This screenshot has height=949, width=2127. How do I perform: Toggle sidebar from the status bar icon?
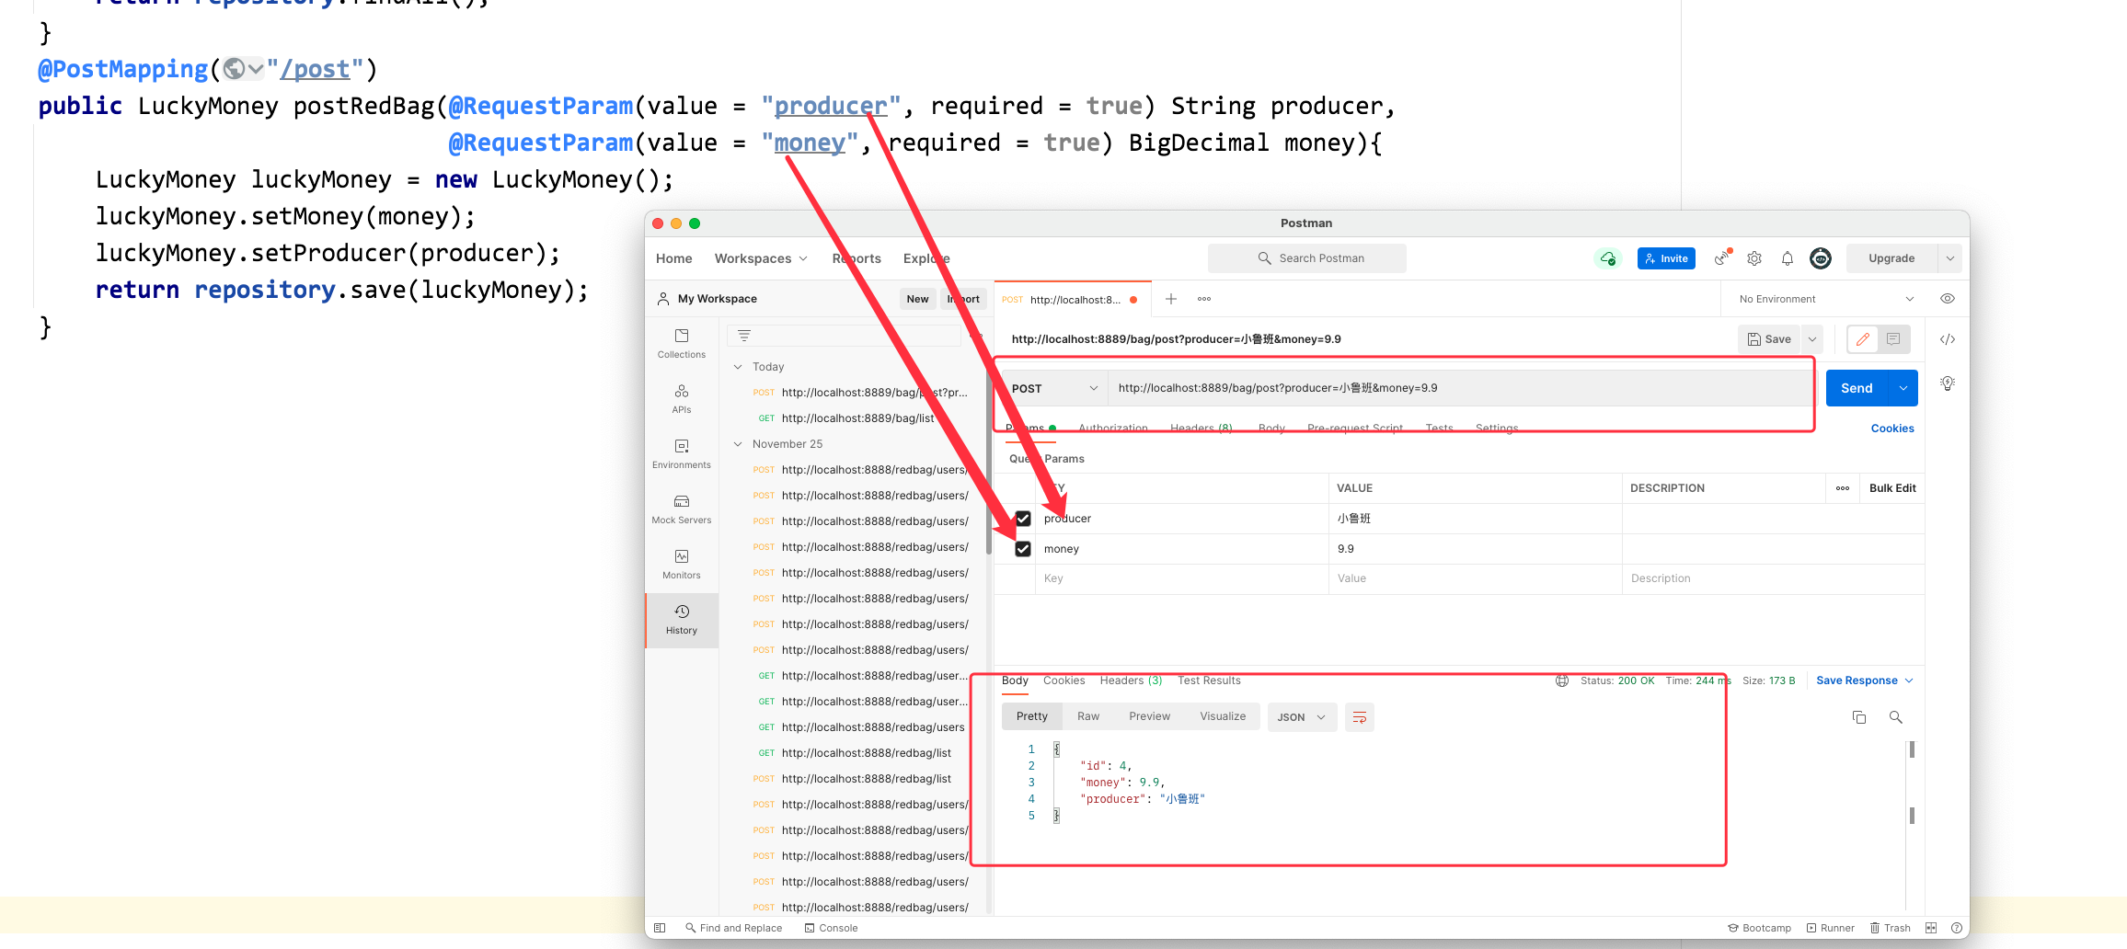click(660, 928)
